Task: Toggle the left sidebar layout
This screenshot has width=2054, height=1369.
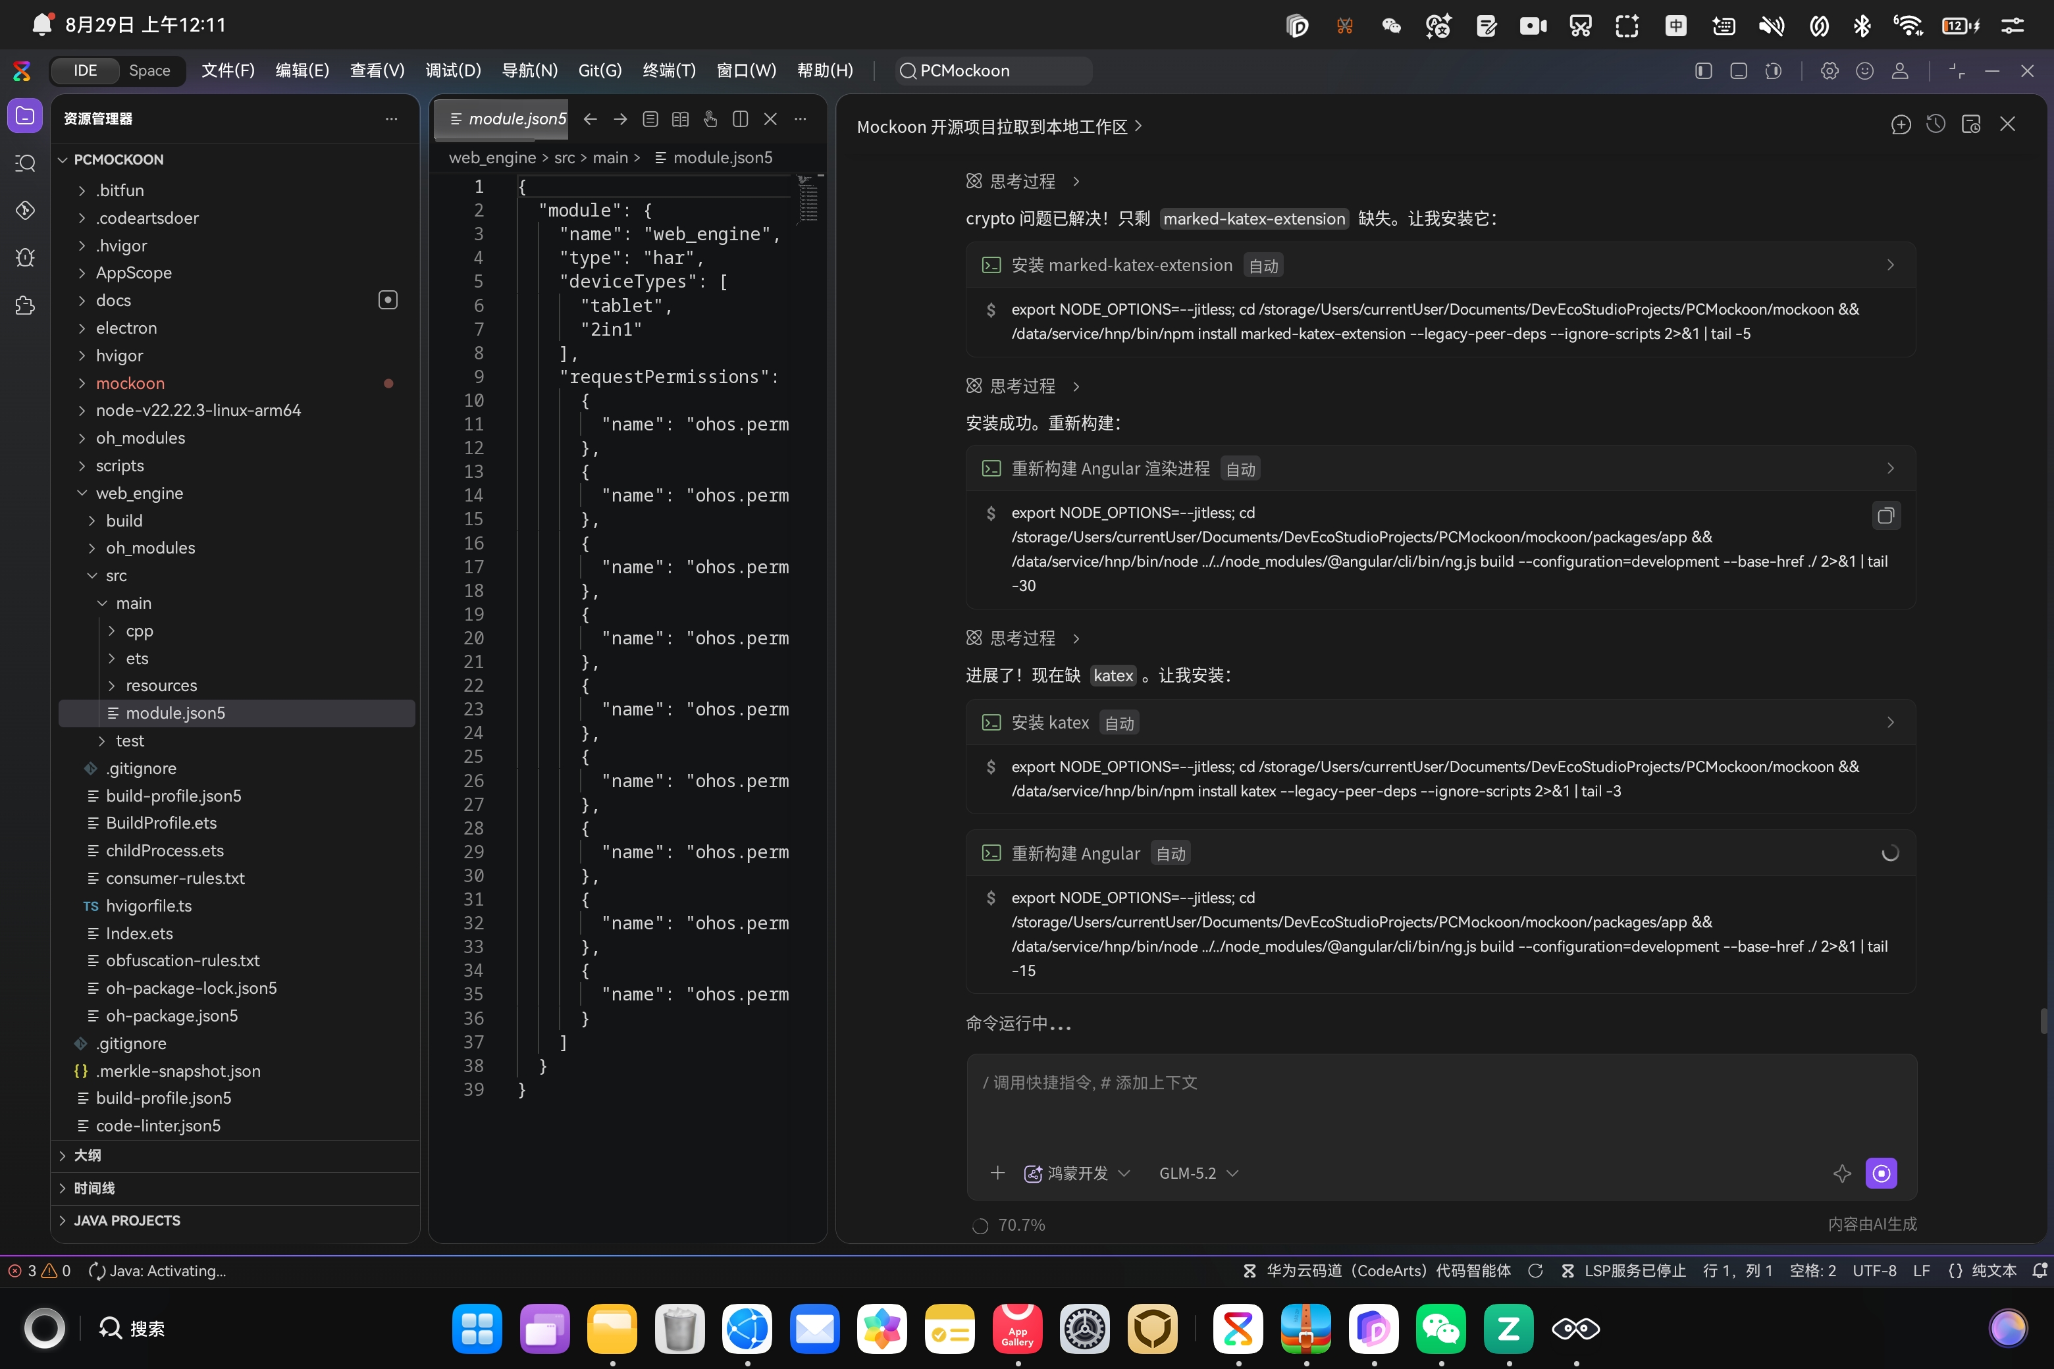Action: click(1703, 70)
